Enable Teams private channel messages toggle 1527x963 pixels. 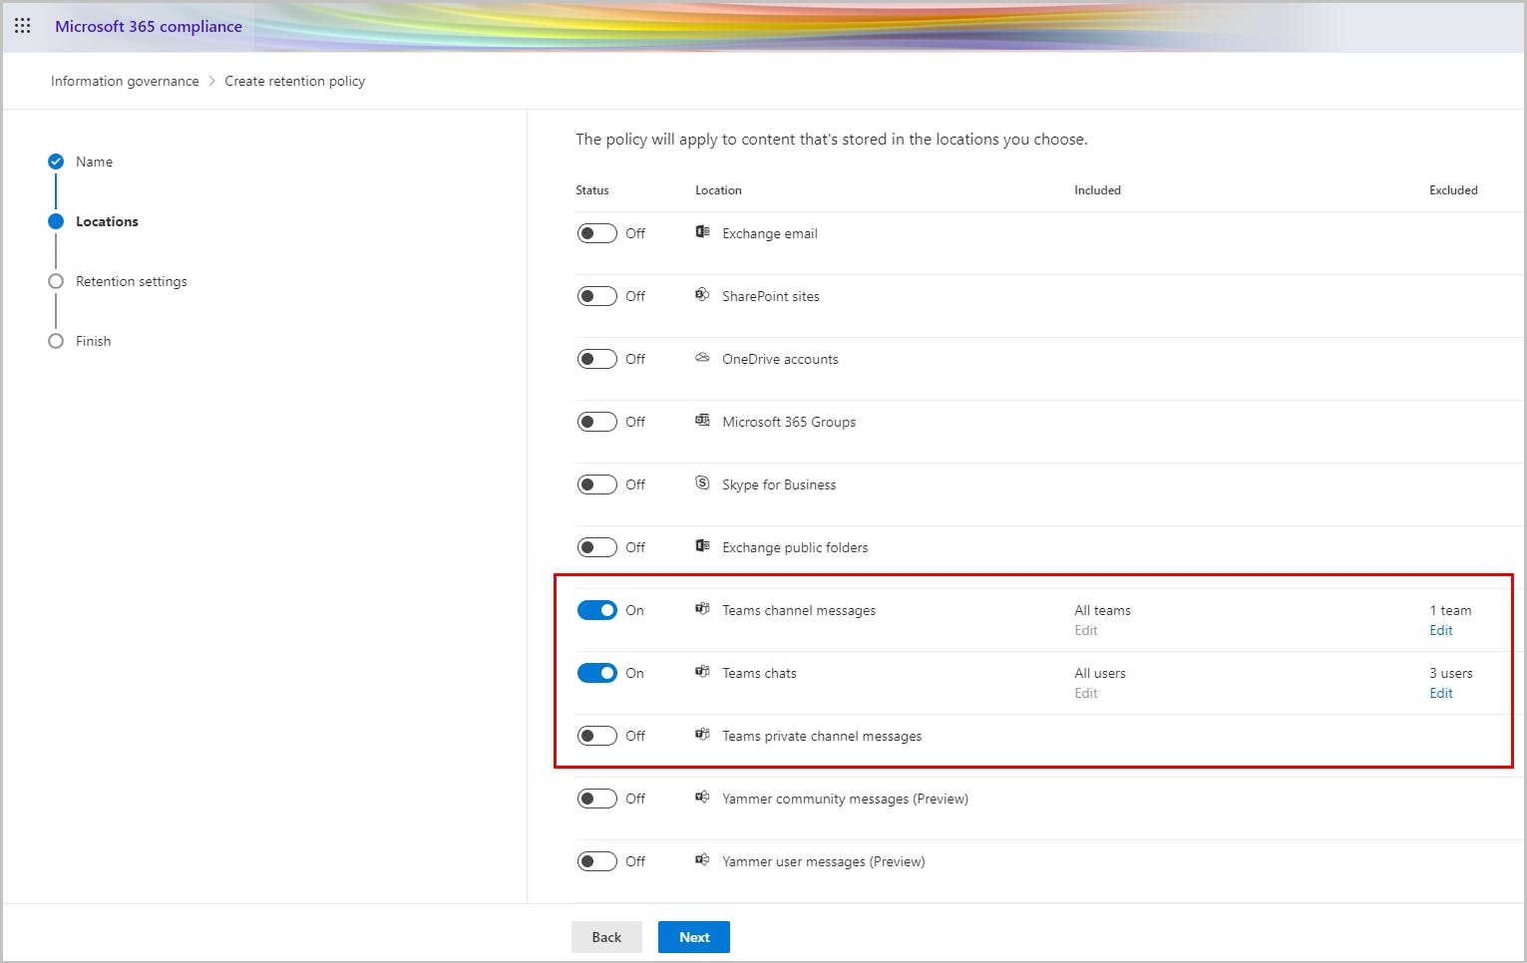pyautogui.click(x=596, y=736)
